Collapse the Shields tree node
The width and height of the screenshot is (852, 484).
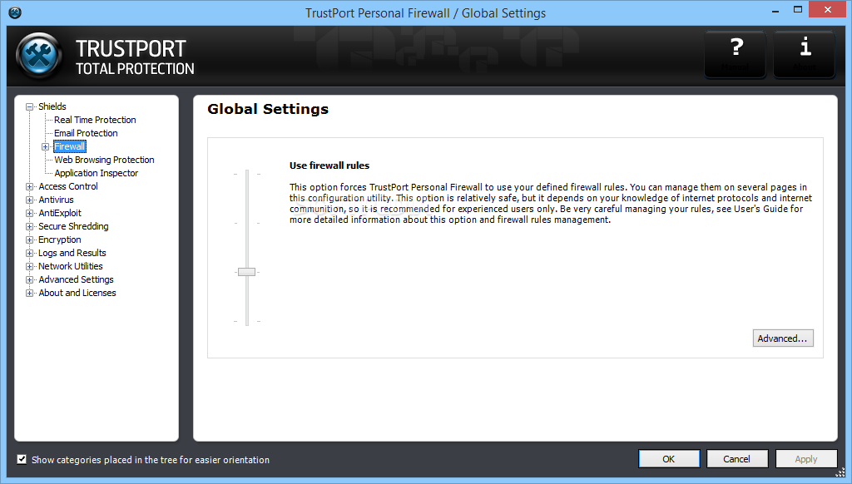(x=29, y=107)
